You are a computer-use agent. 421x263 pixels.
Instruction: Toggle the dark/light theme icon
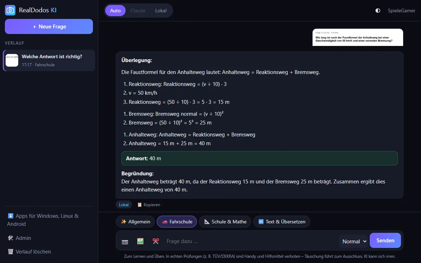(378, 11)
